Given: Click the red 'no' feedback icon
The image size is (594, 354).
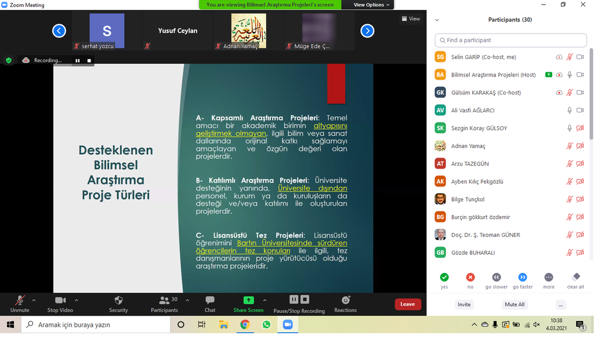Looking at the screenshot, I should coord(470,278).
